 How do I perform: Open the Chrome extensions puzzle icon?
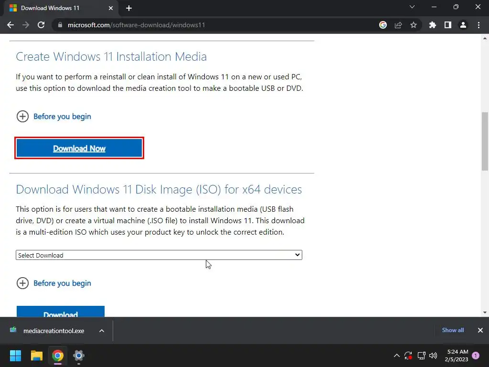433,25
